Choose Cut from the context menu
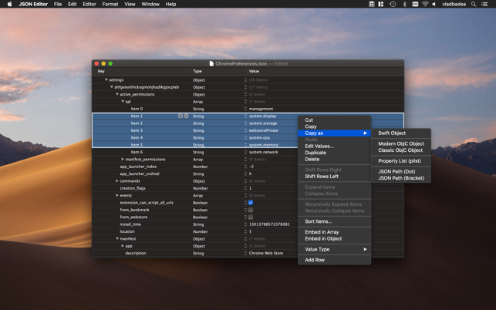 coord(334,120)
